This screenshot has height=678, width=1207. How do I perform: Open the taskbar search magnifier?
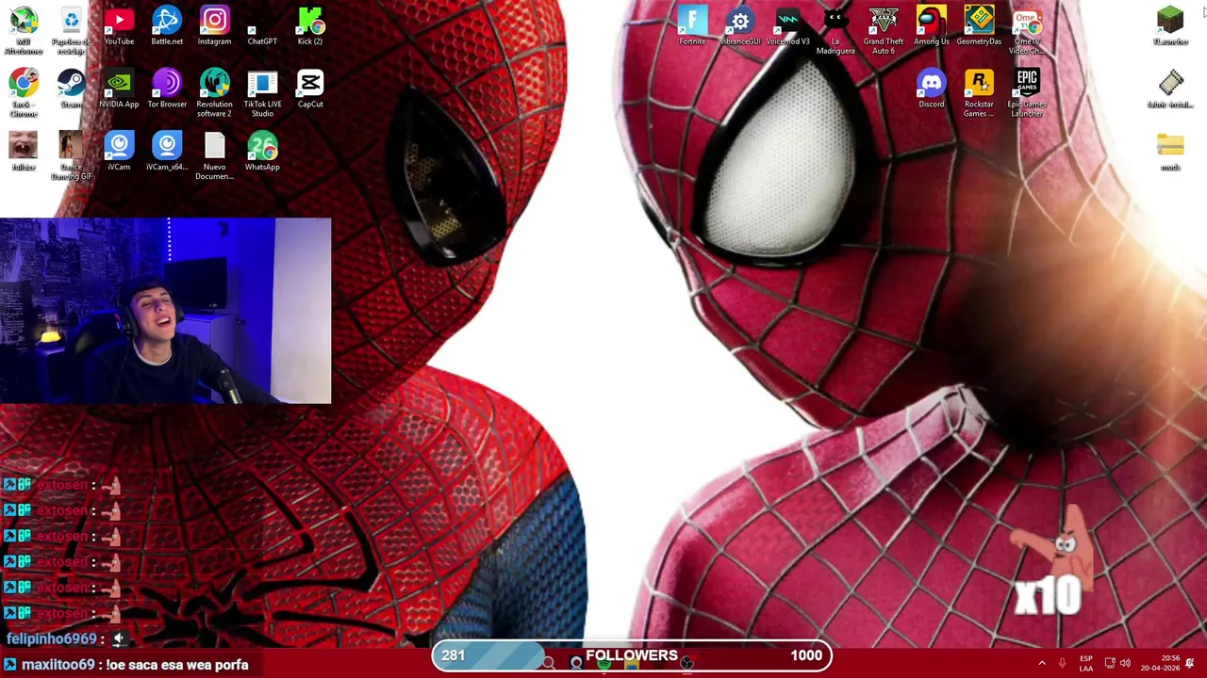549,663
